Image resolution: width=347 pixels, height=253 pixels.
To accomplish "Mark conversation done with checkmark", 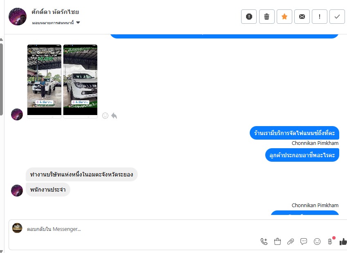I will click(x=337, y=16).
